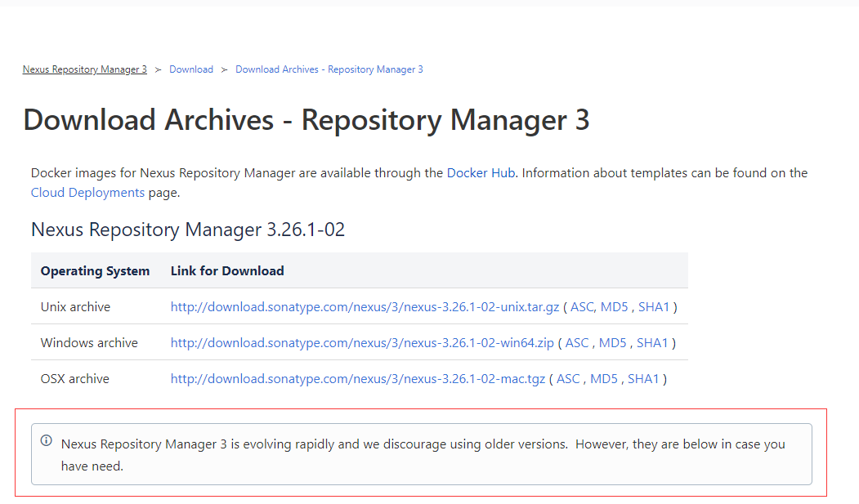Get MD5 checksum for Windows archive
Screen dimensions: 859x504
coord(612,343)
